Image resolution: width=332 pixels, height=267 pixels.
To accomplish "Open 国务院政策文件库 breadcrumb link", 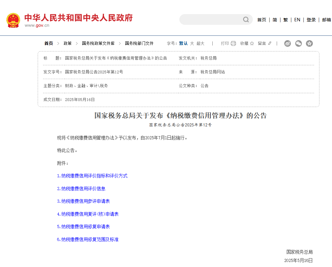I will click(98, 44).
